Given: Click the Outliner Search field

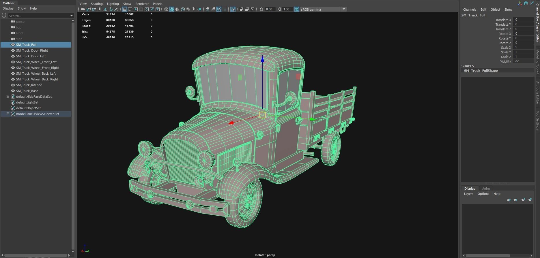Looking at the screenshot, I should coord(39,16).
